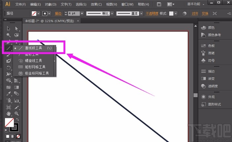Click the isolate selected object icon

pyautogui.click(x=215, y=14)
